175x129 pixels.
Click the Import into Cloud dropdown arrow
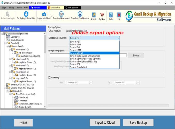pos(51,16)
